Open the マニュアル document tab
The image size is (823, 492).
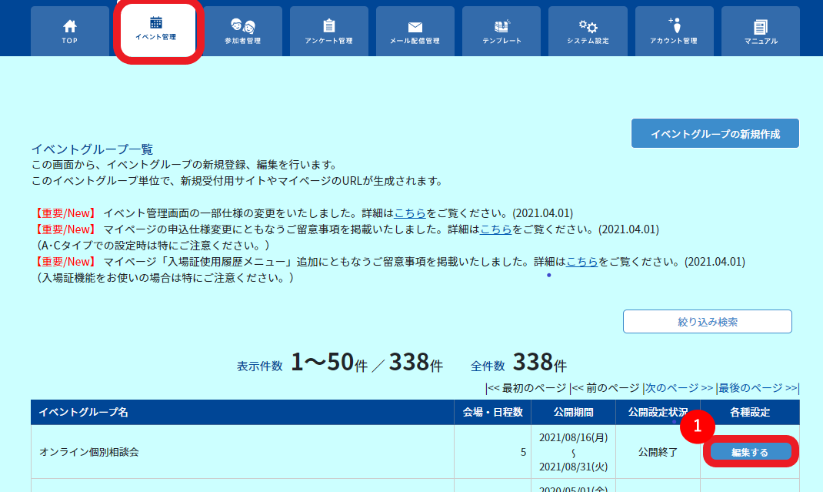761,32
